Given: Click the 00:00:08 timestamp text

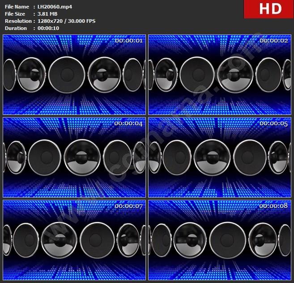Looking at the screenshot, I should pyautogui.click(x=273, y=206).
